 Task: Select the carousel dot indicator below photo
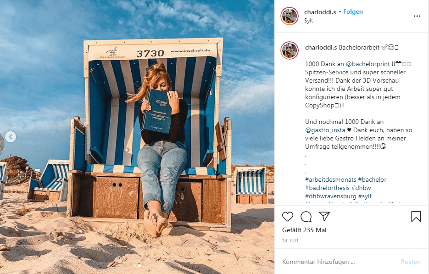[139, 266]
